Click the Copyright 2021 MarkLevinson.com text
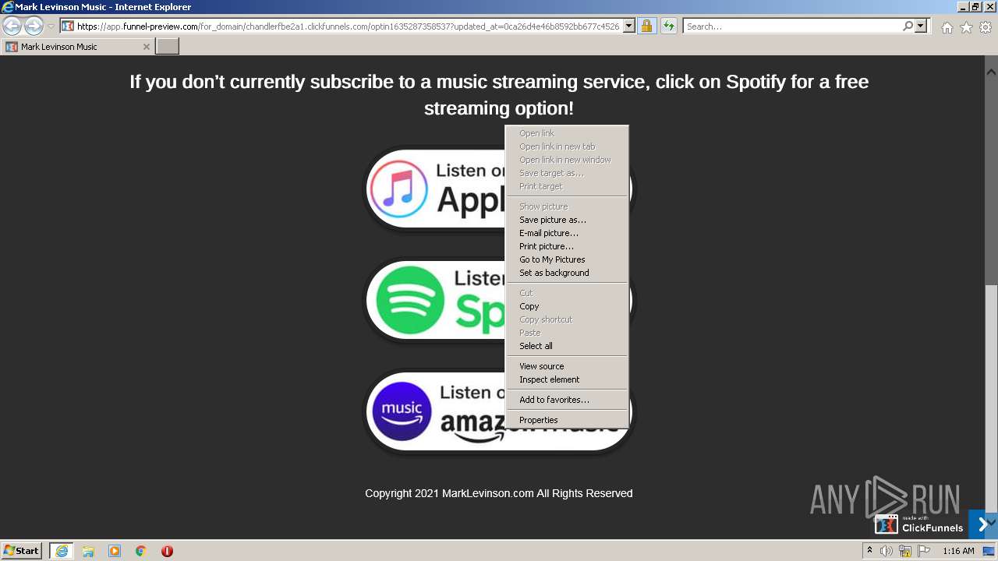Viewport: 998px width, 561px height. (499, 493)
